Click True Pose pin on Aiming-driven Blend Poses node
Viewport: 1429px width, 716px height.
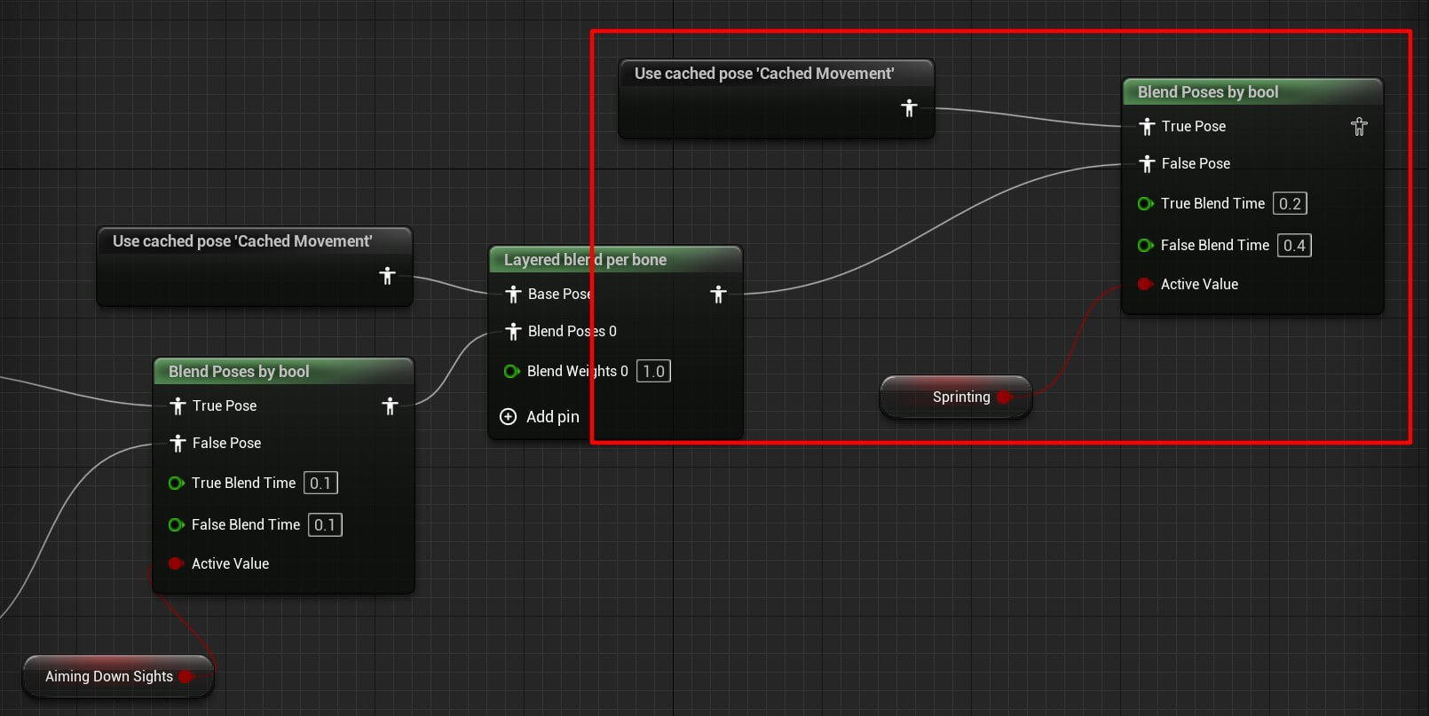178,406
